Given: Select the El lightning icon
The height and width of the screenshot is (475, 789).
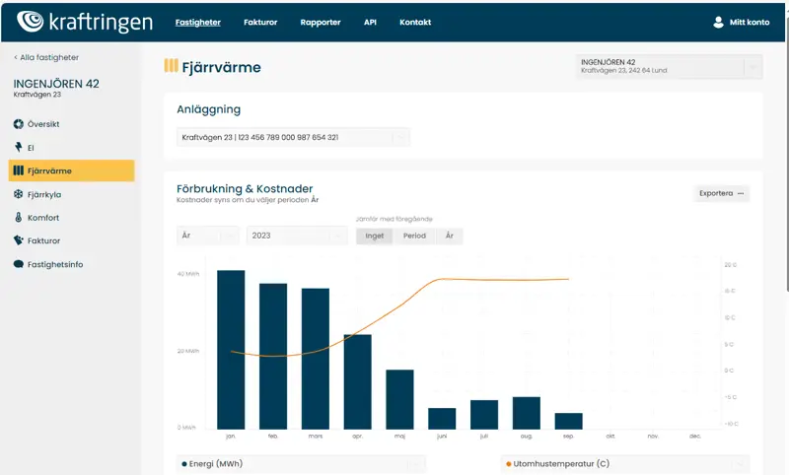Looking at the screenshot, I should pos(18,148).
